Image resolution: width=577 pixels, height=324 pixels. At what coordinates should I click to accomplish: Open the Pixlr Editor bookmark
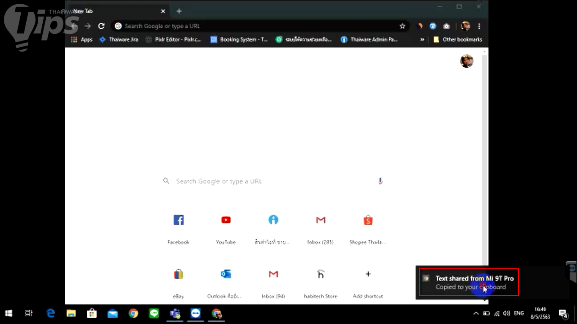point(173,39)
